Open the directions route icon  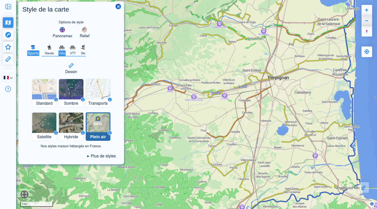[8, 35]
